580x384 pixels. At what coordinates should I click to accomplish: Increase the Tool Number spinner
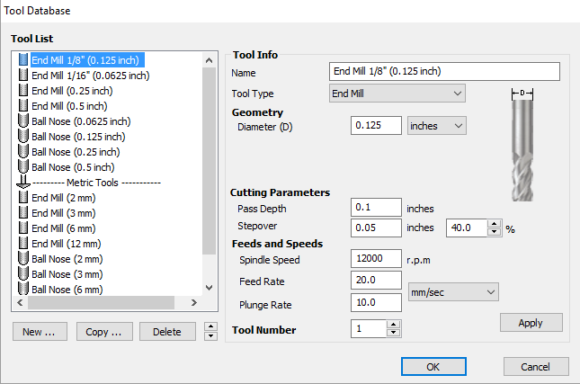click(x=393, y=326)
